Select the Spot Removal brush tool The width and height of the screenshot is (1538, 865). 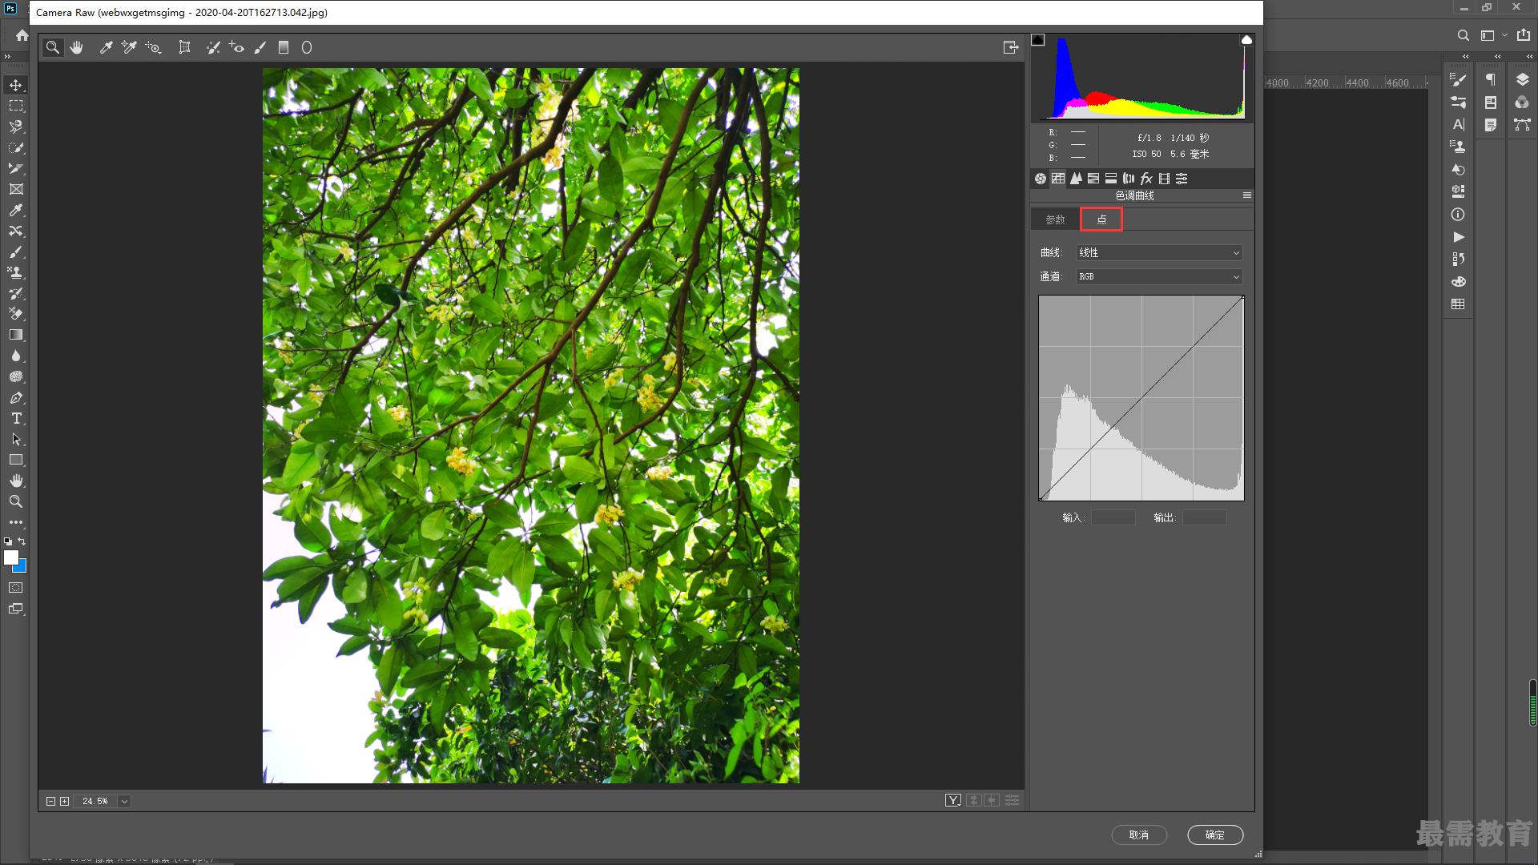pyautogui.click(x=213, y=48)
